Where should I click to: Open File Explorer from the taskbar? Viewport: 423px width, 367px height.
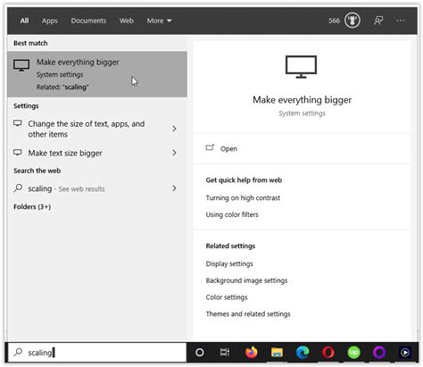click(x=277, y=353)
